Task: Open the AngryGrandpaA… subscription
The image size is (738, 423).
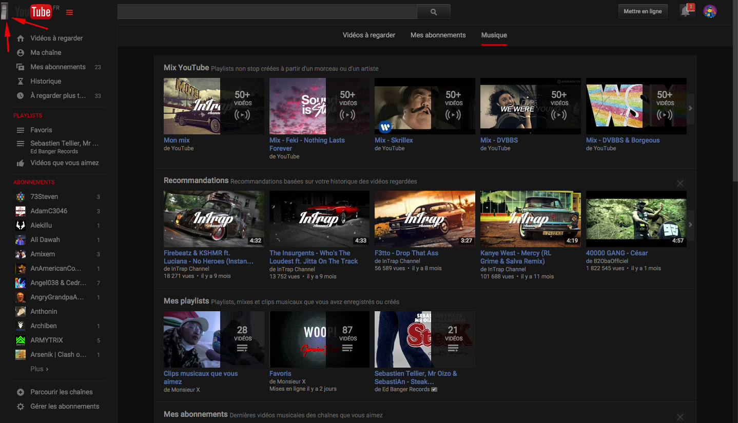Action: click(57, 297)
